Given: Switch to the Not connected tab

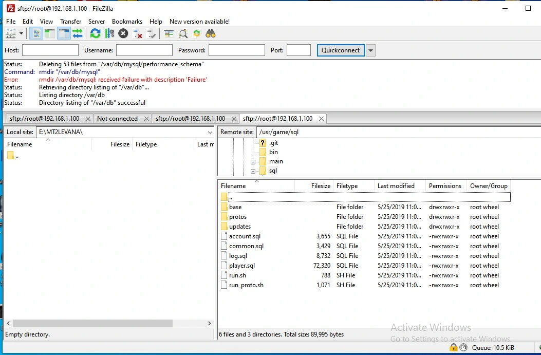Looking at the screenshot, I should tap(117, 119).
